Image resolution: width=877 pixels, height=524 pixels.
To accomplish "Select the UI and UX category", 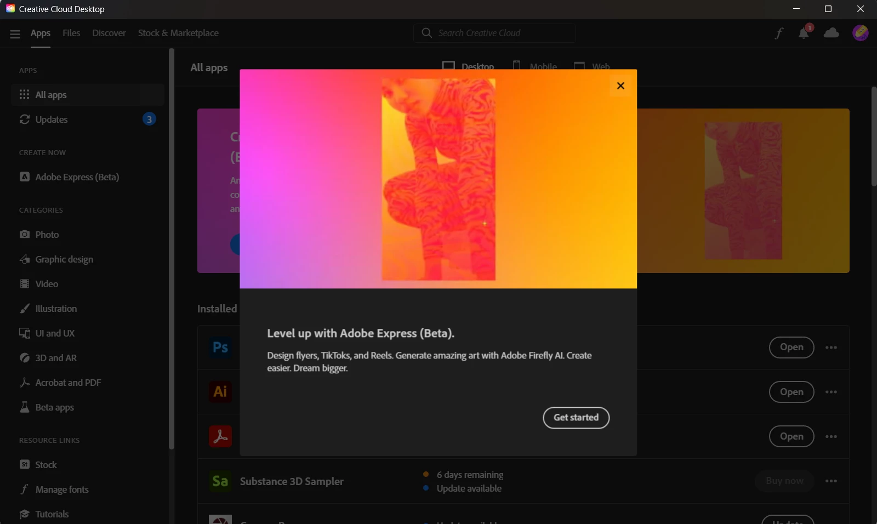I will [x=88, y=333].
